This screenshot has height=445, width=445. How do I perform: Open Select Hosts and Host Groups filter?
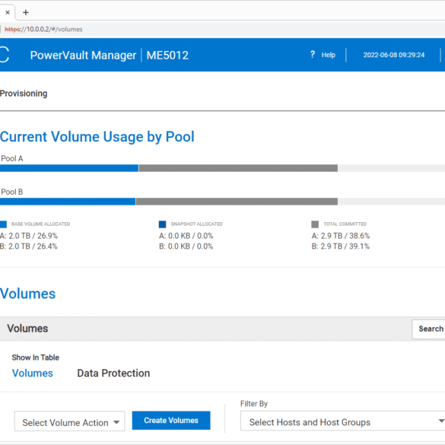click(x=342, y=421)
